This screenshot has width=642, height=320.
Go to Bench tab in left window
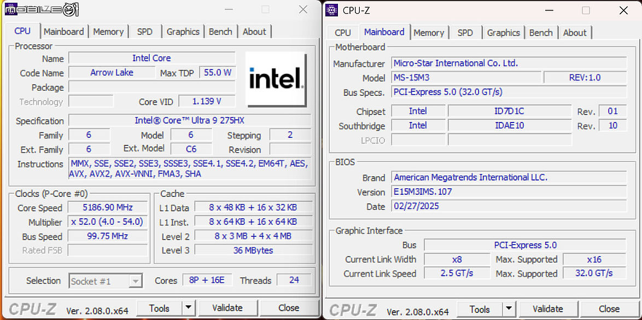coord(220,32)
